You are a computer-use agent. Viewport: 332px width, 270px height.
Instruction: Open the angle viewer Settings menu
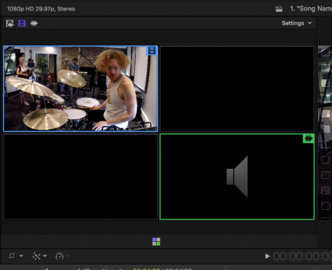(x=297, y=23)
